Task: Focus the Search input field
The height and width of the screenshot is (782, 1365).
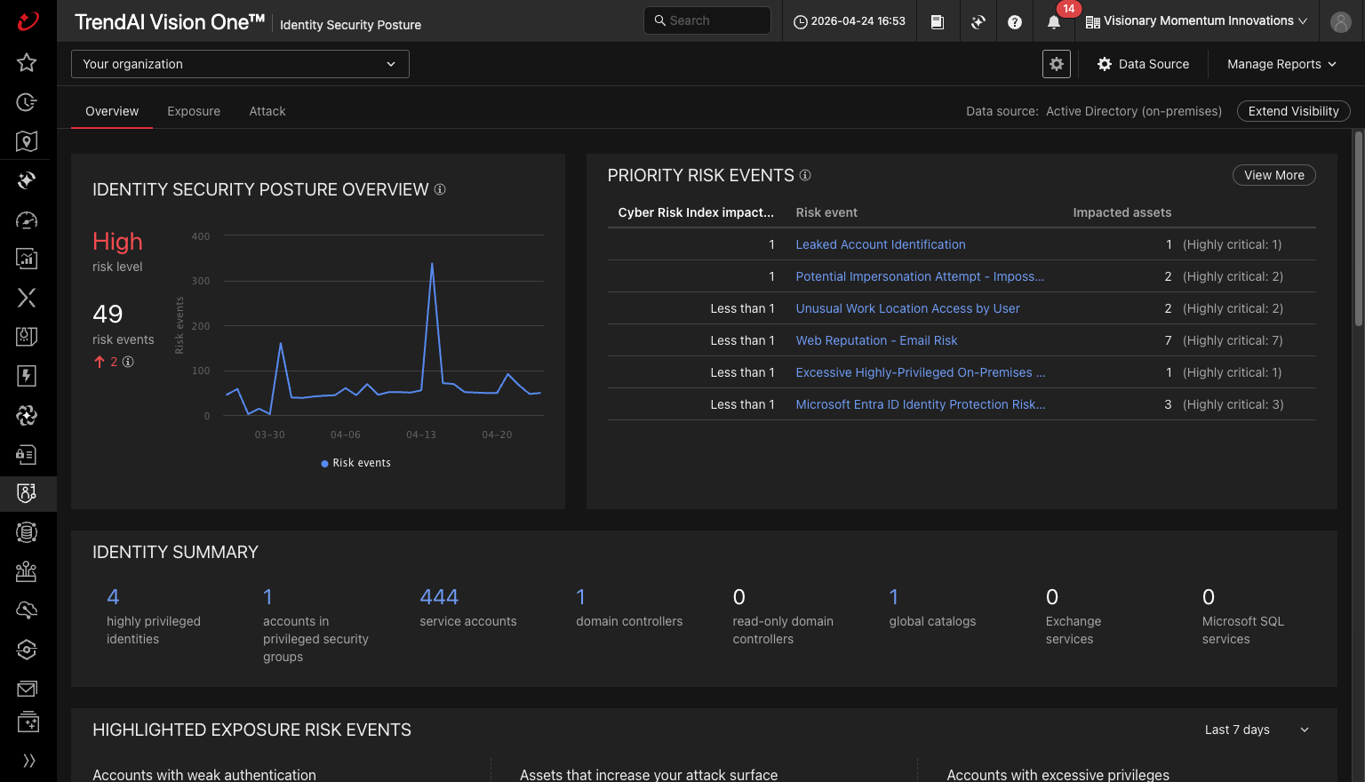Action: click(x=707, y=20)
